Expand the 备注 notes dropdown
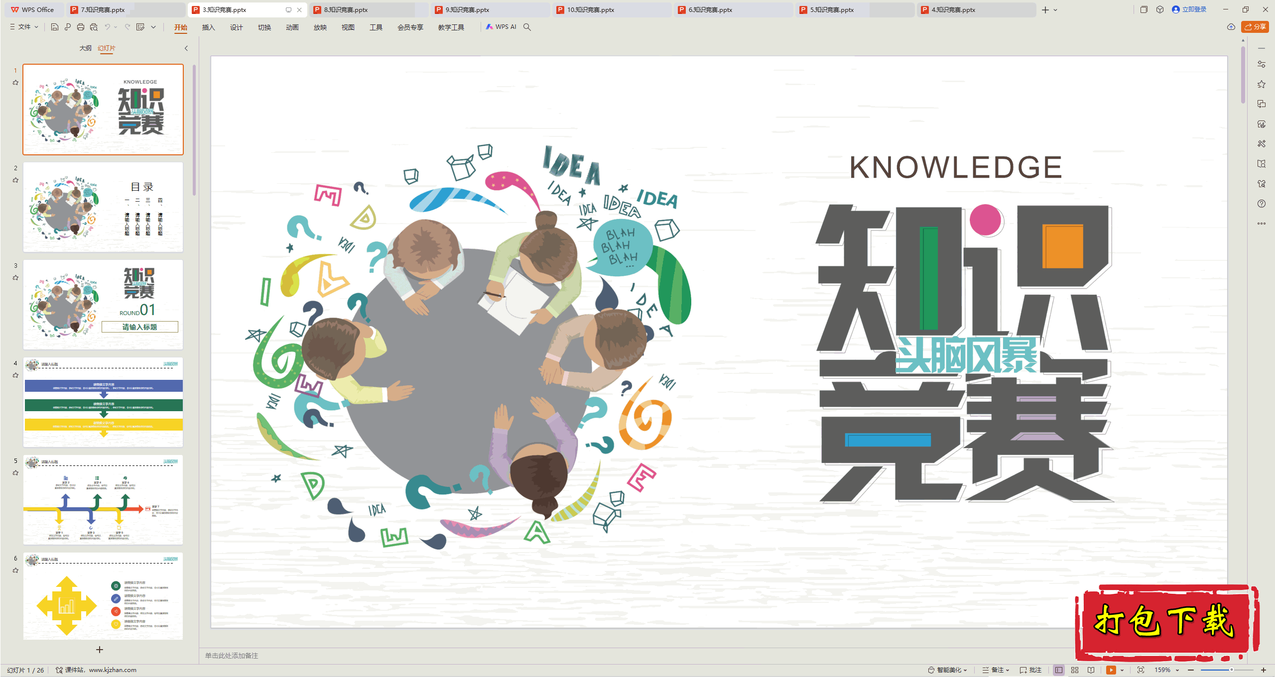The width and height of the screenshot is (1275, 677). tap(1008, 670)
